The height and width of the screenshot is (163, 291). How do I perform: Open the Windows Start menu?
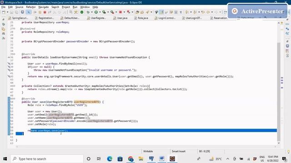coord(5,159)
